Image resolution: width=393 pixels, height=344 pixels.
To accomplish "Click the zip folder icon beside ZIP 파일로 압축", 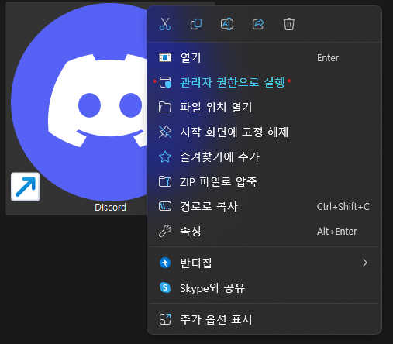I will (x=165, y=181).
